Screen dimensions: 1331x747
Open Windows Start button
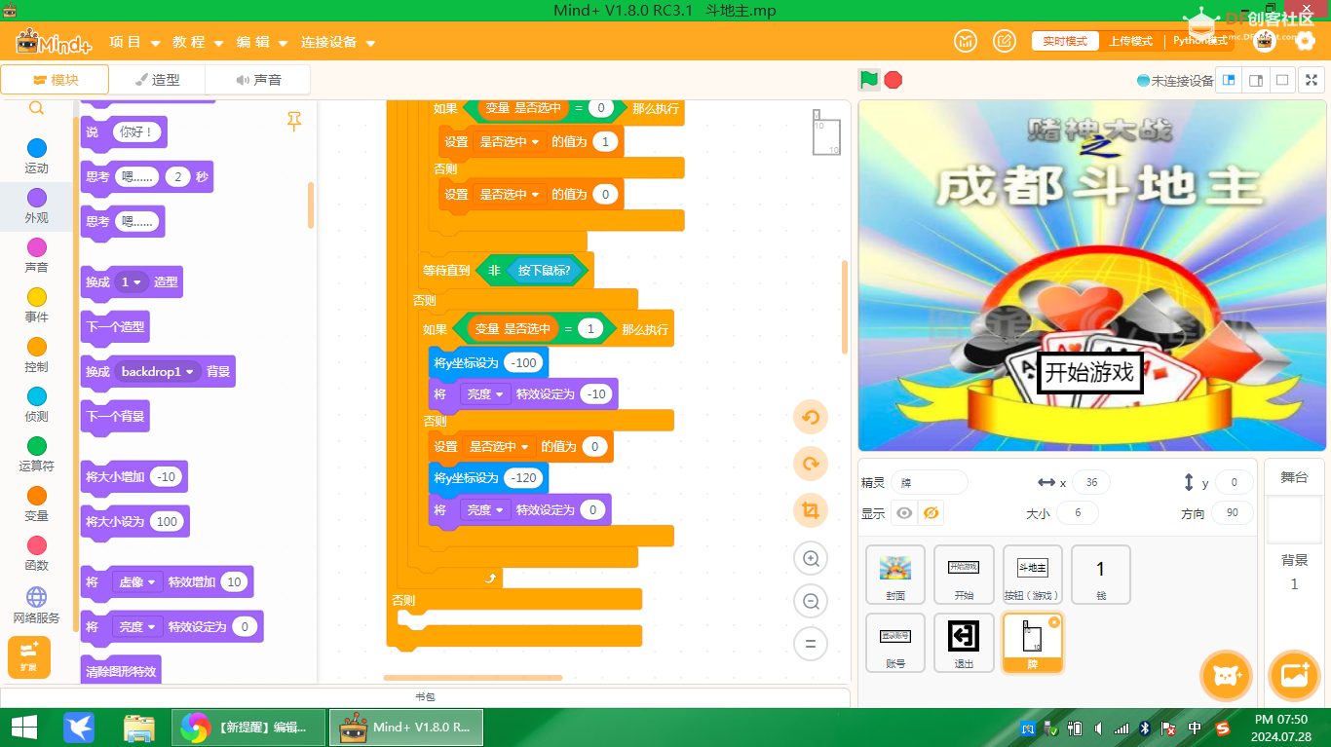[x=24, y=728]
